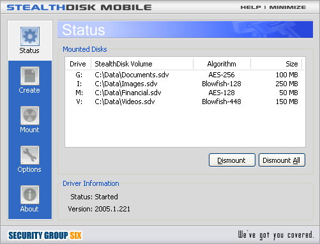Viewport: 320px width, 244px height.
Task: Click the Dismount All button
Action: point(282,160)
